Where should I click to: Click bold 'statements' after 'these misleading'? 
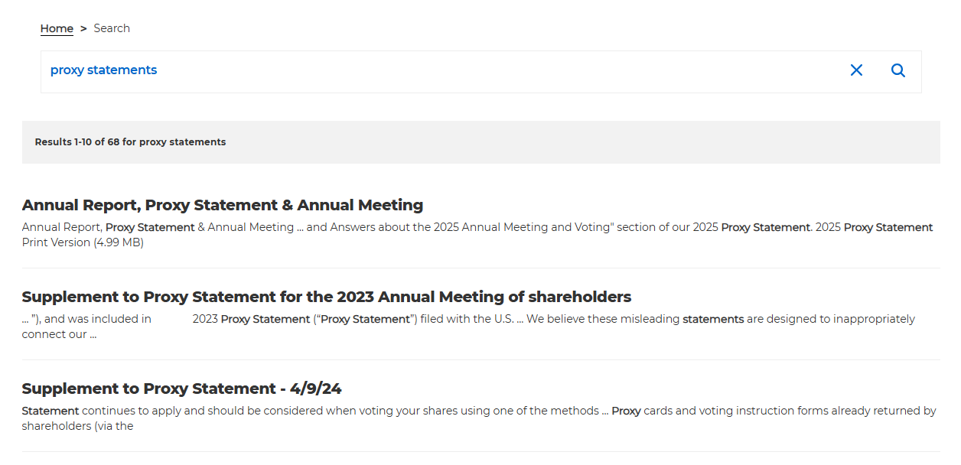point(713,319)
